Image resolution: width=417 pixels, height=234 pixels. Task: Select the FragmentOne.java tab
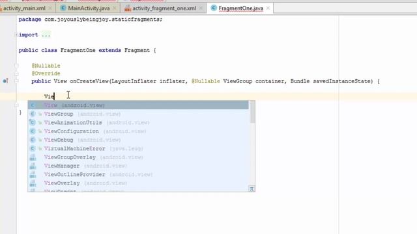[240, 8]
